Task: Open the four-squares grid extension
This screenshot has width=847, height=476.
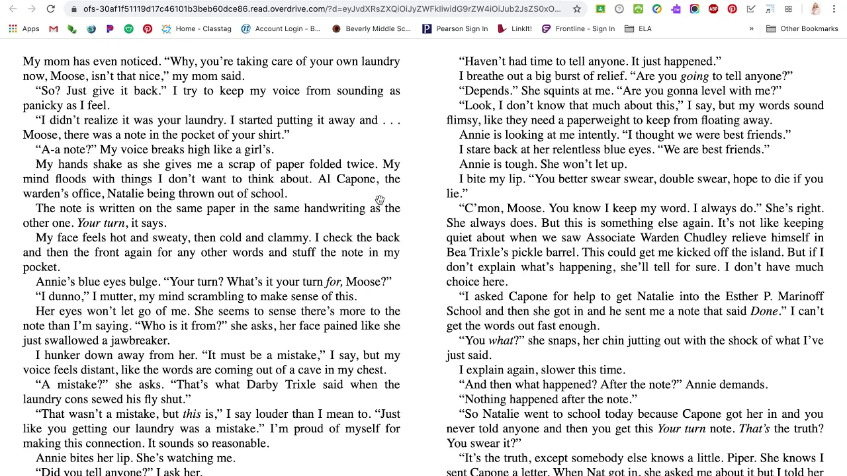Action: pos(788,9)
